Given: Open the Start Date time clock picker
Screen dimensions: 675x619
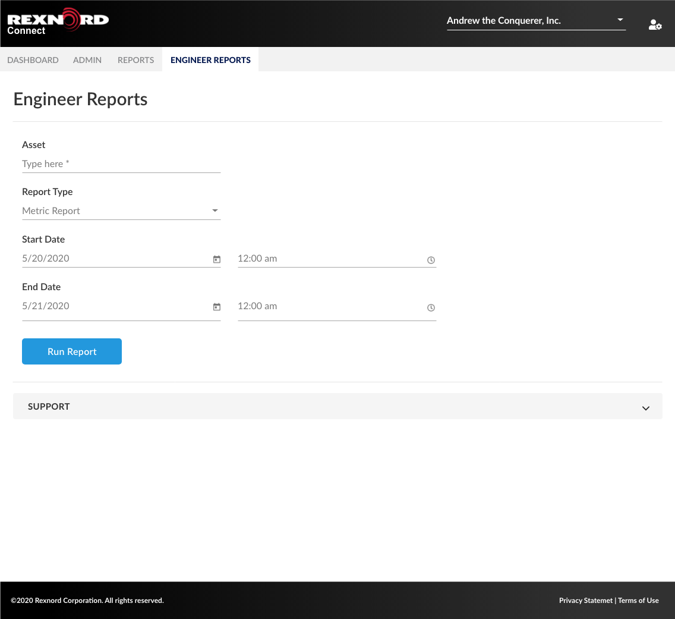Looking at the screenshot, I should click(431, 260).
